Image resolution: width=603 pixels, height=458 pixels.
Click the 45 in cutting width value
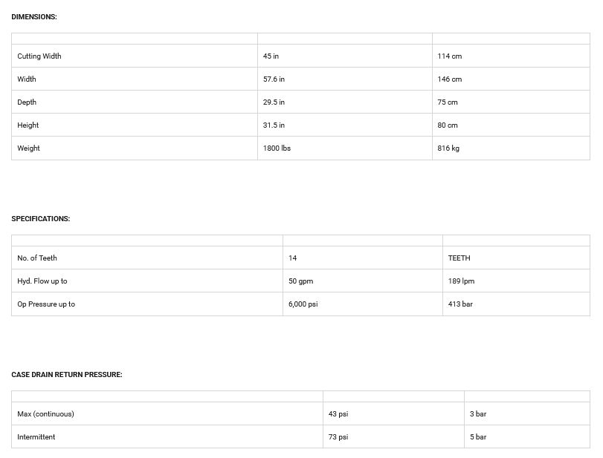(x=271, y=56)
